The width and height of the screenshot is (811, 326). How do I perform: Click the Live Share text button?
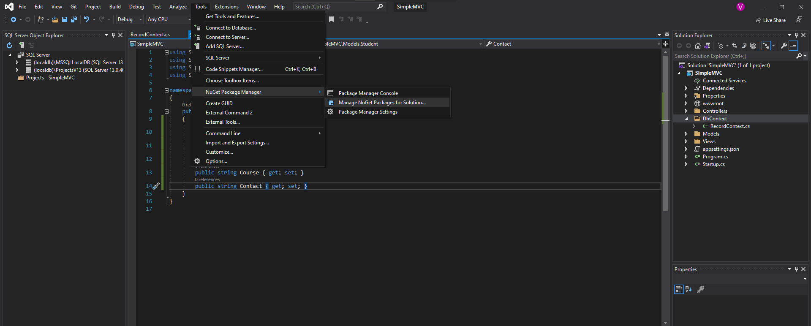(774, 20)
